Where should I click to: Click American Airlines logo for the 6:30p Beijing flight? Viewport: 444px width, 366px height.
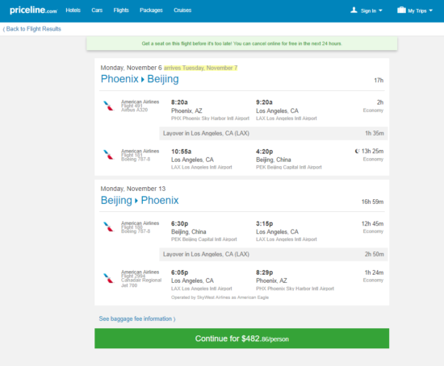pyautogui.click(x=108, y=227)
